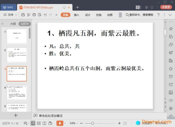Screen dimensions: 175x127
Task: Select the 幻灯片 thumbnails panel mode
Action: 24,24
